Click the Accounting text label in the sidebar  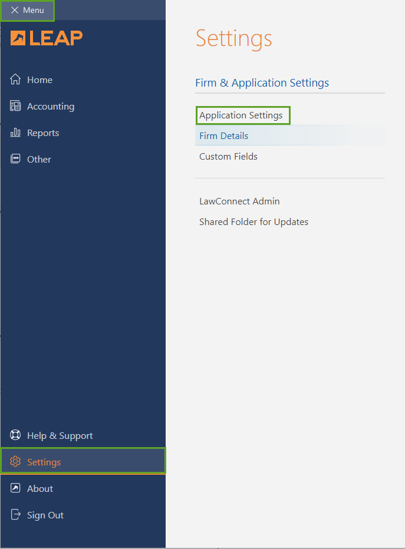[51, 107]
